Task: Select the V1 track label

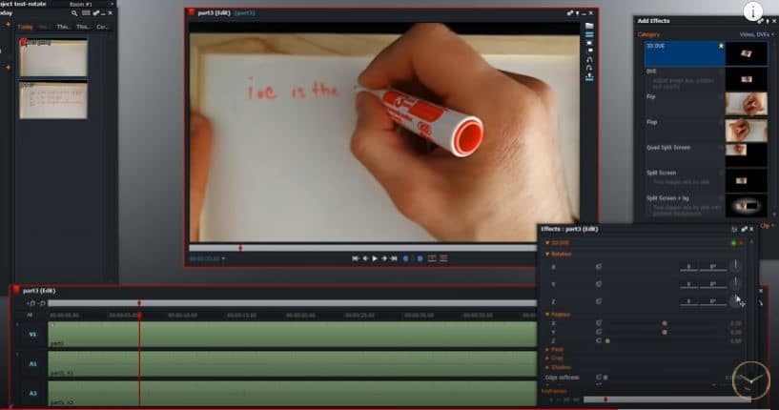Action: [32, 335]
